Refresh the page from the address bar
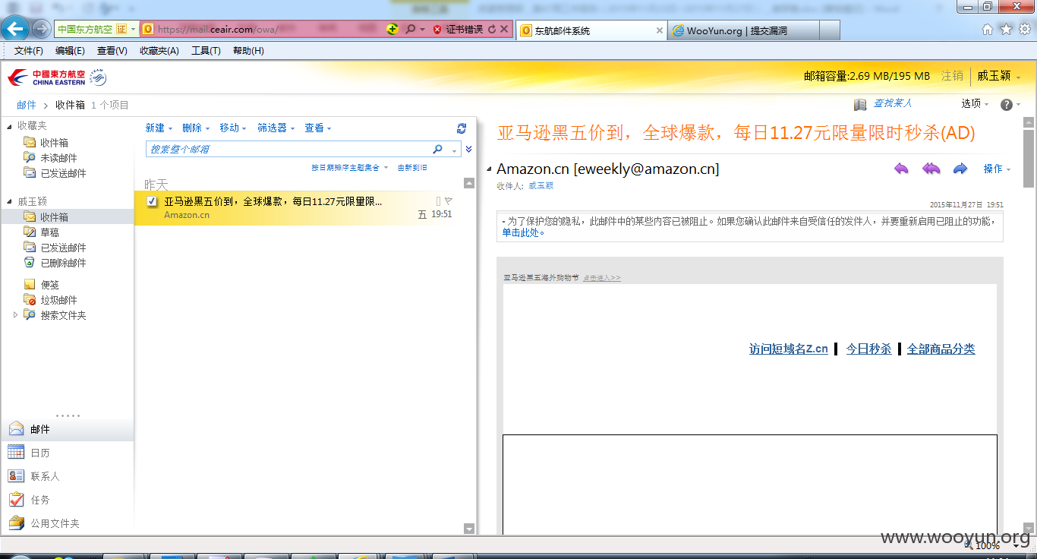Viewport: 1037px width, 559px height. click(x=492, y=30)
